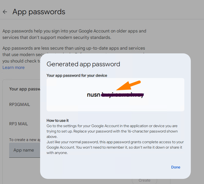Click the App passwords page heading
This screenshot has height=184, width=204.
39,12
